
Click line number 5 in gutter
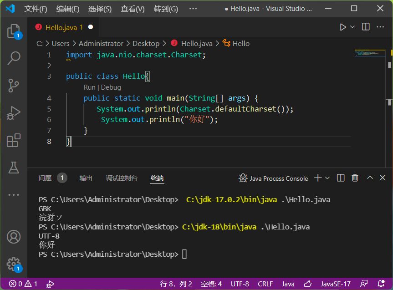tap(49, 109)
